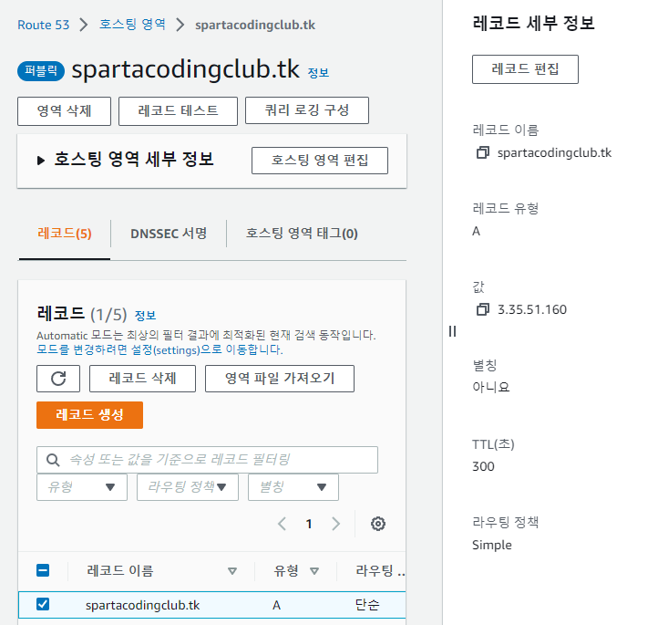Open the 유형 filter dropdown
Viewport: 658px width, 625px height.
click(82, 487)
